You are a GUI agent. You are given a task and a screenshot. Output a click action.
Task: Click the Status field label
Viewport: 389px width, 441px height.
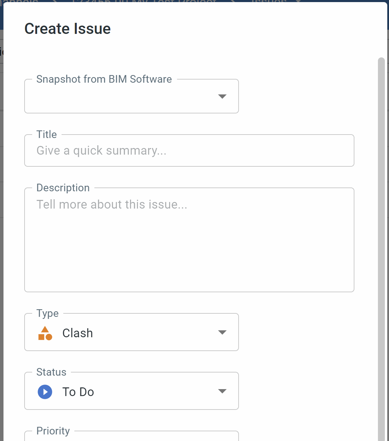pos(51,372)
